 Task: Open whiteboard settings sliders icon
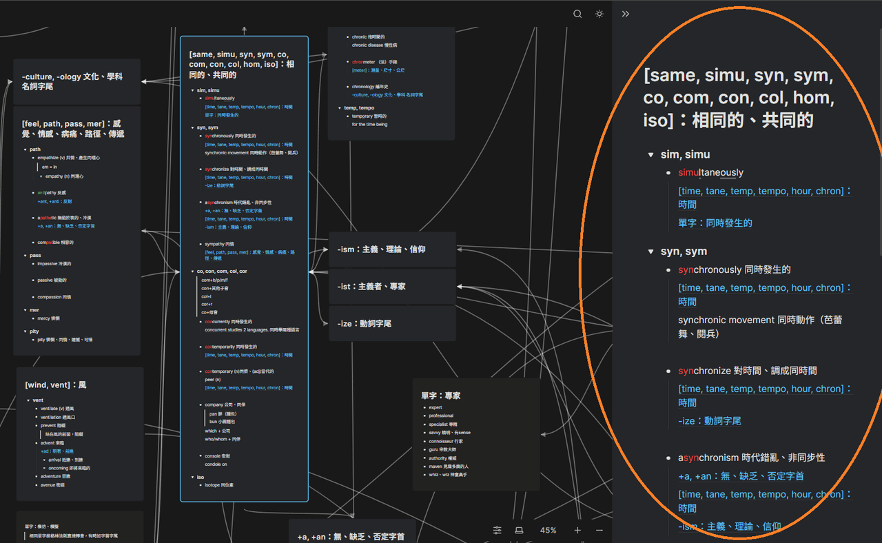coord(498,530)
